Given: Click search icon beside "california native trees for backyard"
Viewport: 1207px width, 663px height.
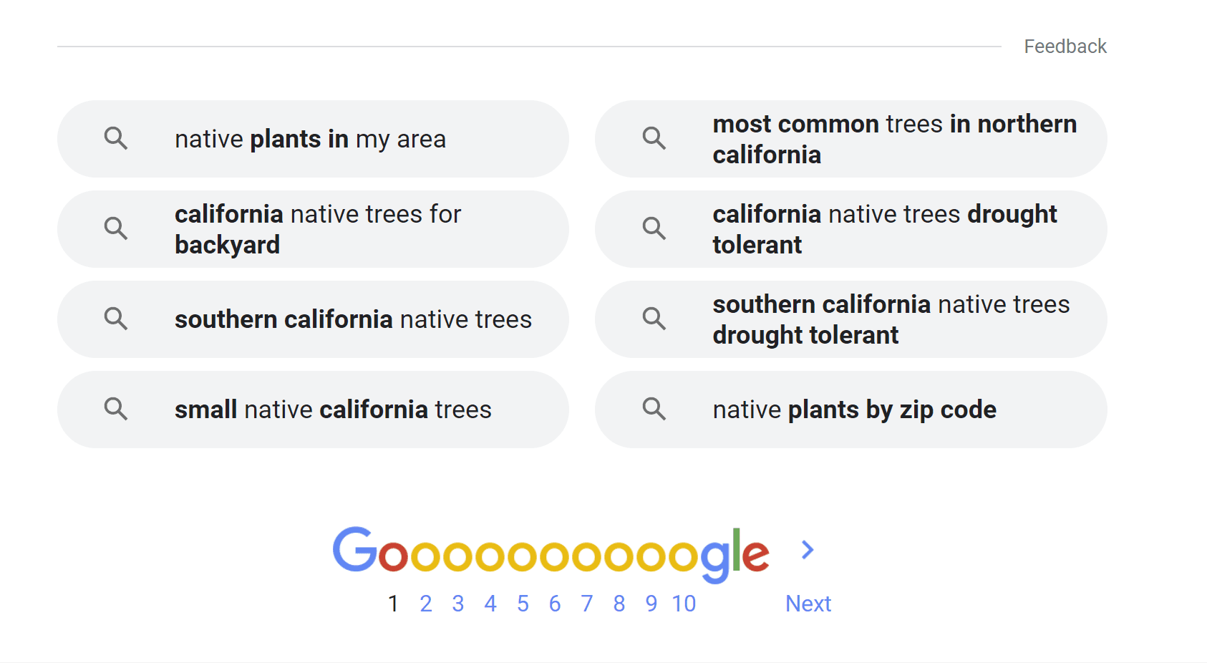Looking at the screenshot, I should [115, 228].
